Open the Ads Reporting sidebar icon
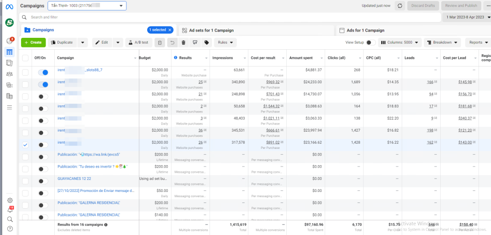Image resolution: width=491 pixels, height=235 pixels. coord(10,63)
